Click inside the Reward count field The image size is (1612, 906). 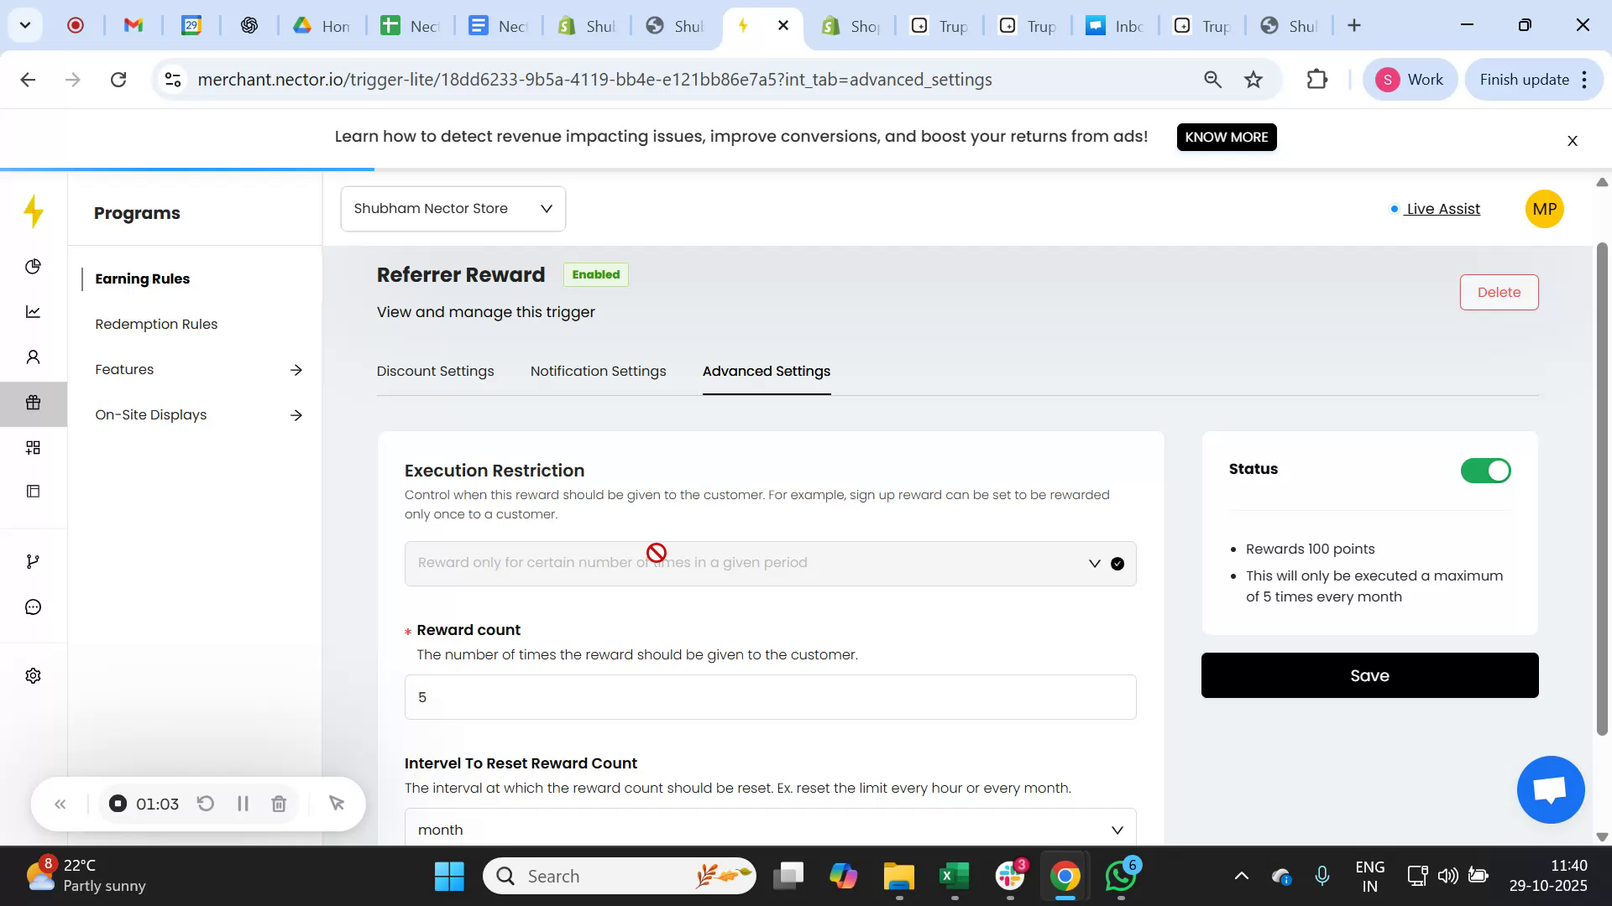(769, 696)
